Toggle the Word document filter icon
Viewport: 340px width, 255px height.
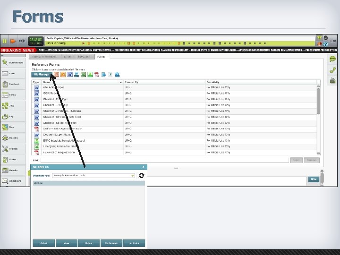(70, 75)
